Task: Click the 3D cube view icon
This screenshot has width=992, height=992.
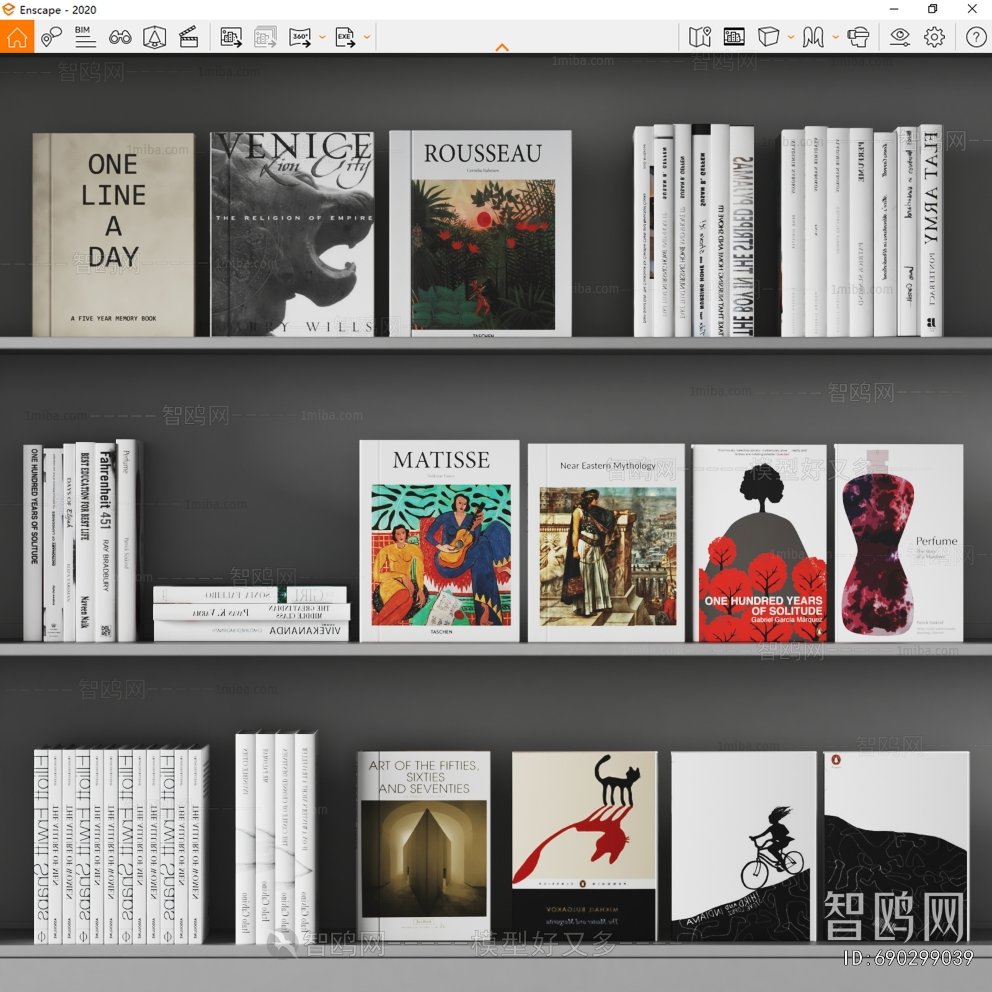Action: [768, 37]
